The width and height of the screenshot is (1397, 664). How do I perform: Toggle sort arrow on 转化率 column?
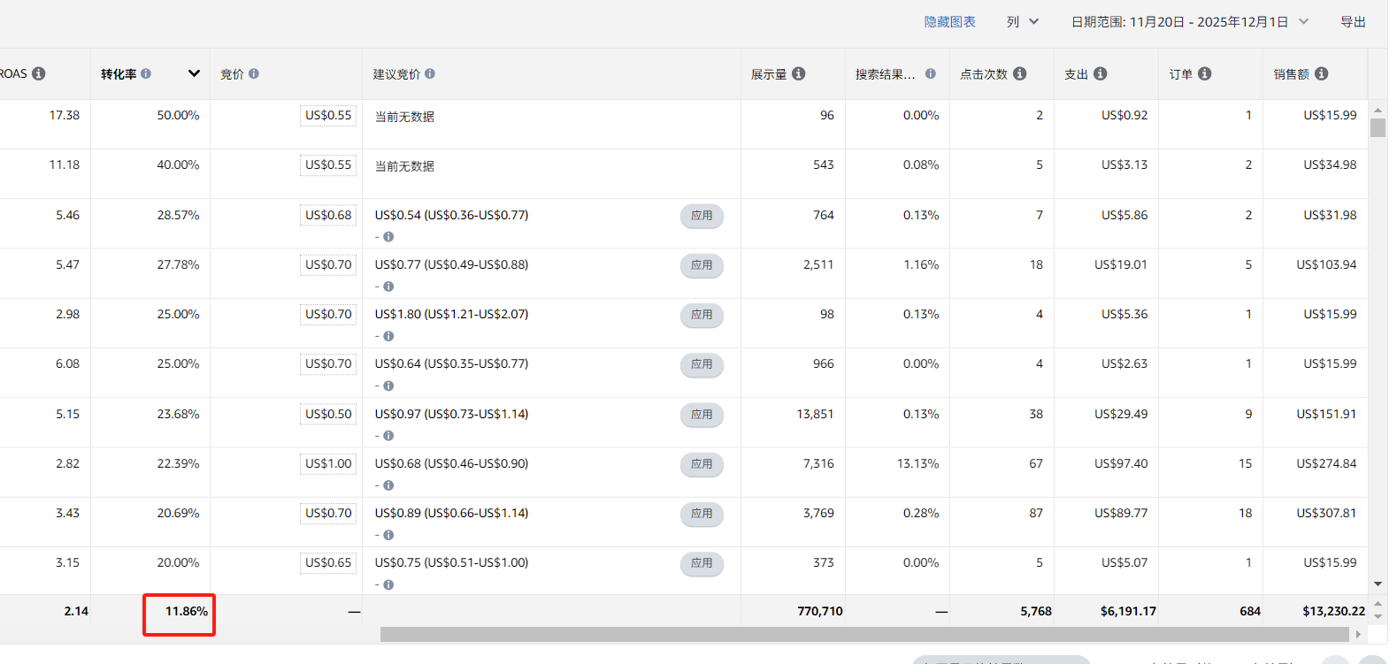pos(194,74)
